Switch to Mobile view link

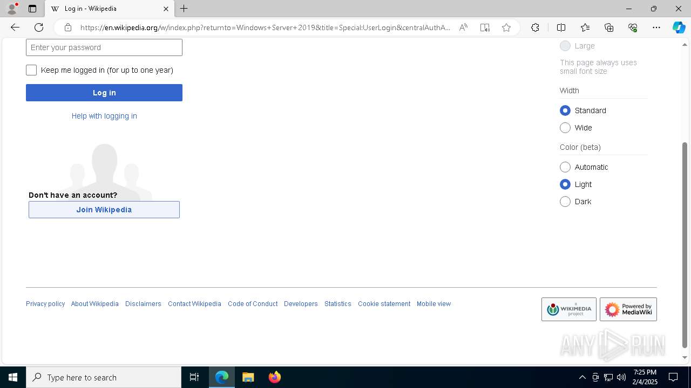click(433, 304)
